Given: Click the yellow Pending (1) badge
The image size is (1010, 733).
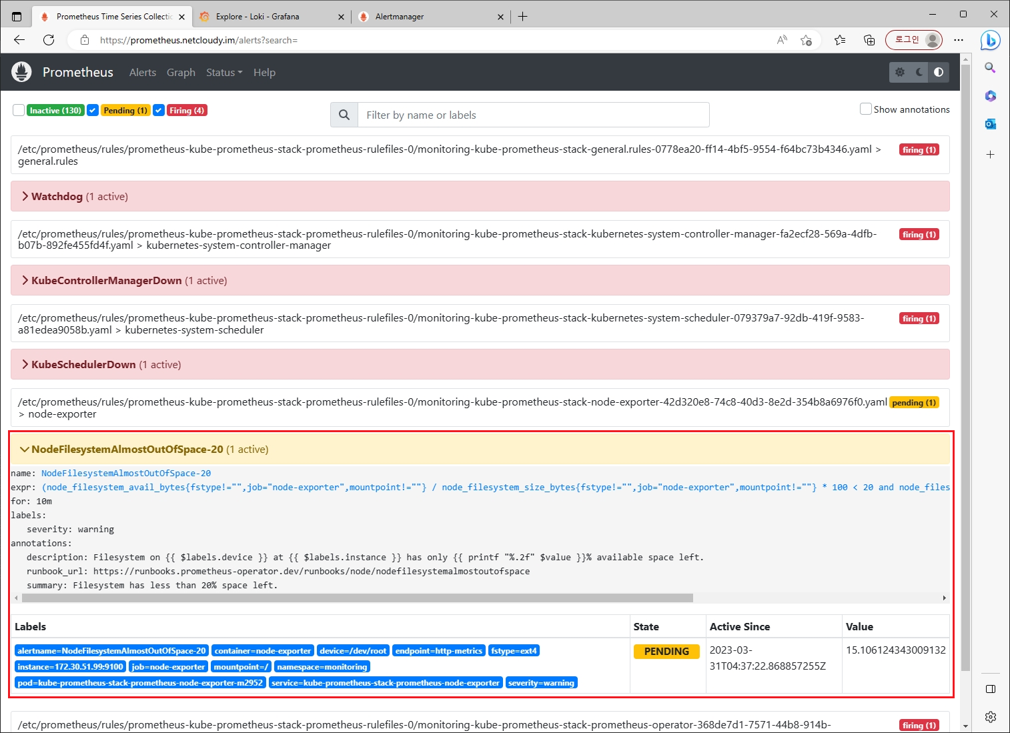Looking at the screenshot, I should pyautogui.click(x=125, y=110).
